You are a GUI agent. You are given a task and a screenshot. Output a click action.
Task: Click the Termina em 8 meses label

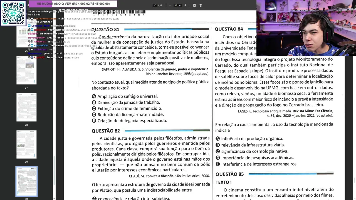(x=73, y=10)
